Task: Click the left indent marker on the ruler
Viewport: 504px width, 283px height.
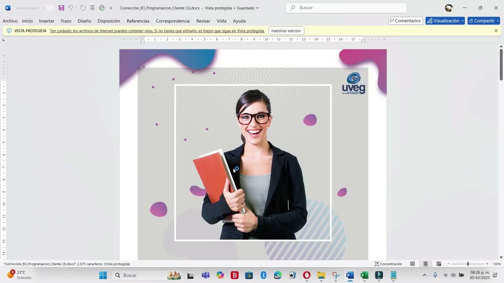Action: click(x=143, y=40)
